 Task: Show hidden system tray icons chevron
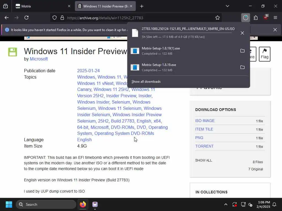coord(226,204)
